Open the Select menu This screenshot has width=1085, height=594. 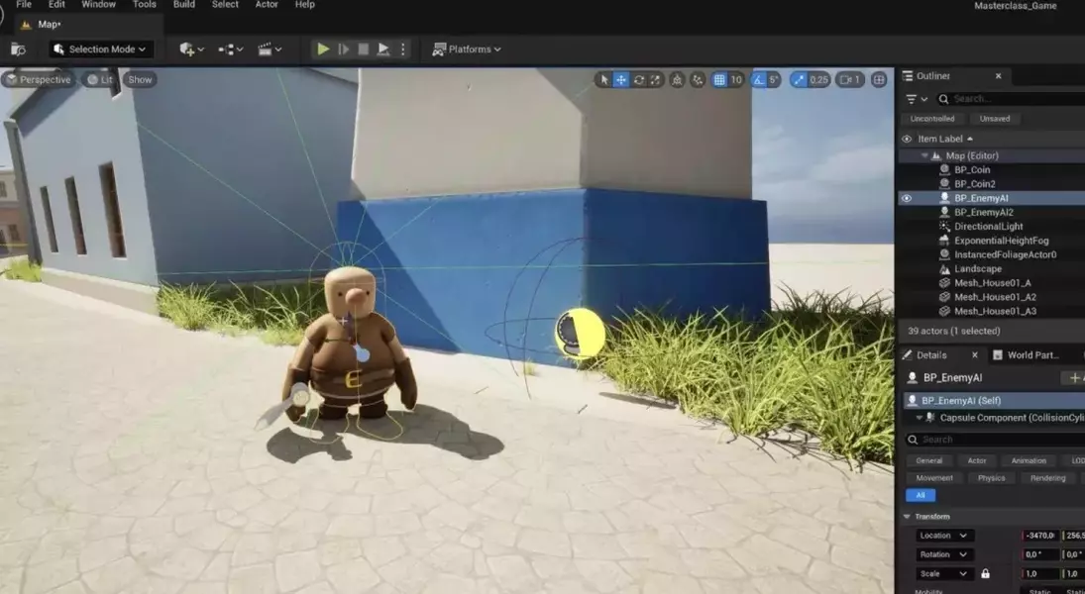coord(225,4)
